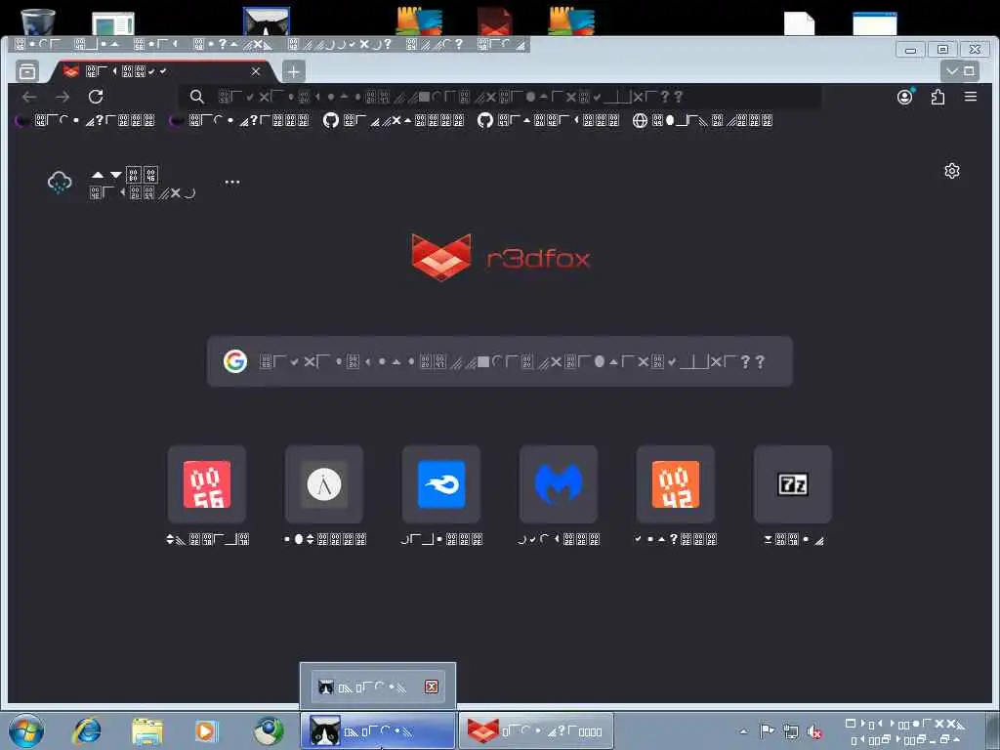This screenshot has width=1000, height=750.
Task: Open the globe browser icon on the taskbar
Action: point(269,730)
